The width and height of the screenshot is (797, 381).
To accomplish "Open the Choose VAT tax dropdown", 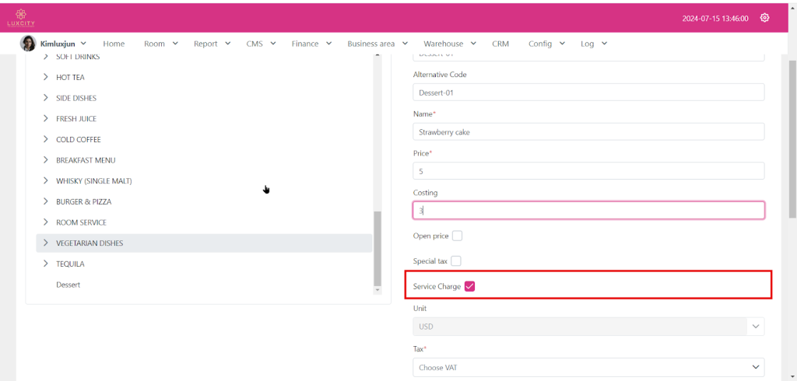I will tap(588, 367).
